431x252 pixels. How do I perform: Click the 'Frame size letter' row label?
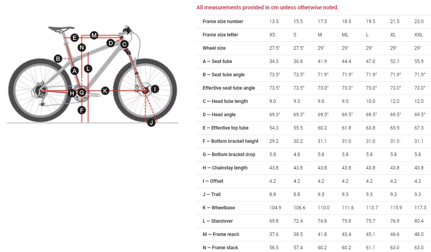[220, 35]
